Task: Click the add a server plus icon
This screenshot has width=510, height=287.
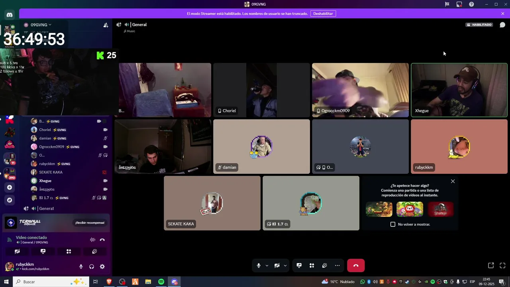Action: [x=10, y=187]
